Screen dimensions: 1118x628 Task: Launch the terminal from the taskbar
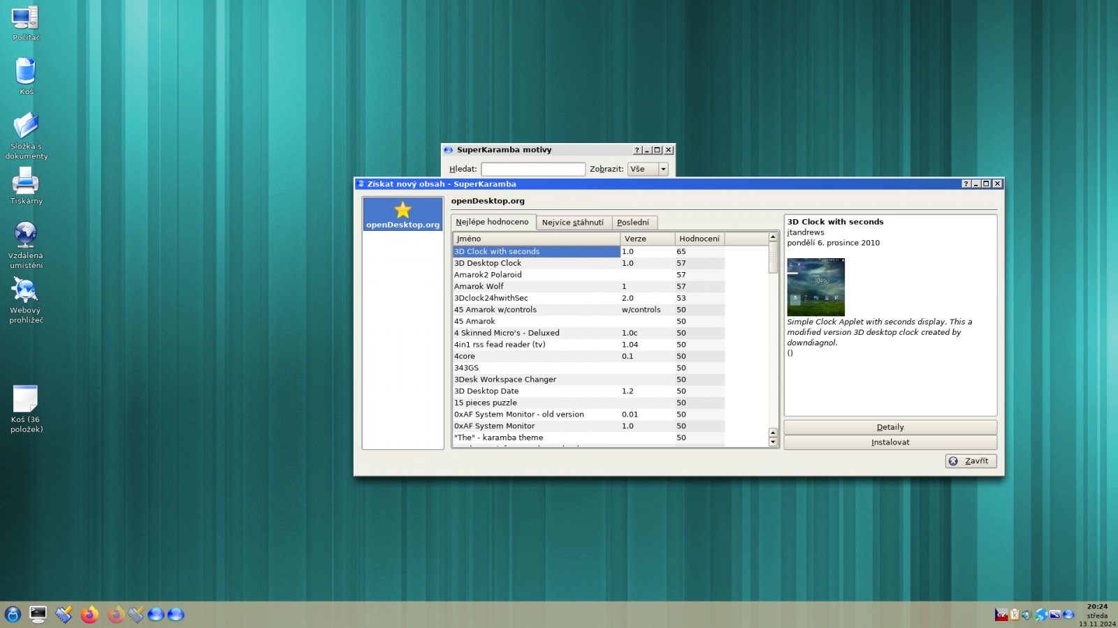pyautogui.click(x=38, y=614)
